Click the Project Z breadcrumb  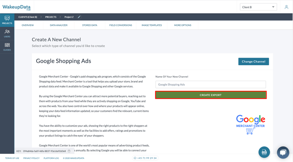[x=69, y=17]
